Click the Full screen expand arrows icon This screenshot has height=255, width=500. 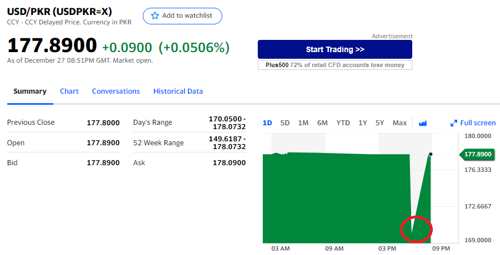[x=453, y=123]
